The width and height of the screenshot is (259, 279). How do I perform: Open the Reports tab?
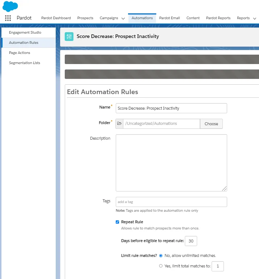tap(243, 18)
